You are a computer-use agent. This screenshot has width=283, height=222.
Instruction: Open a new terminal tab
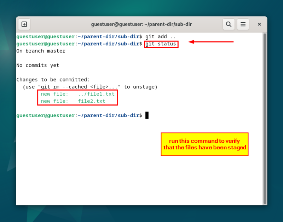[24, 24]
